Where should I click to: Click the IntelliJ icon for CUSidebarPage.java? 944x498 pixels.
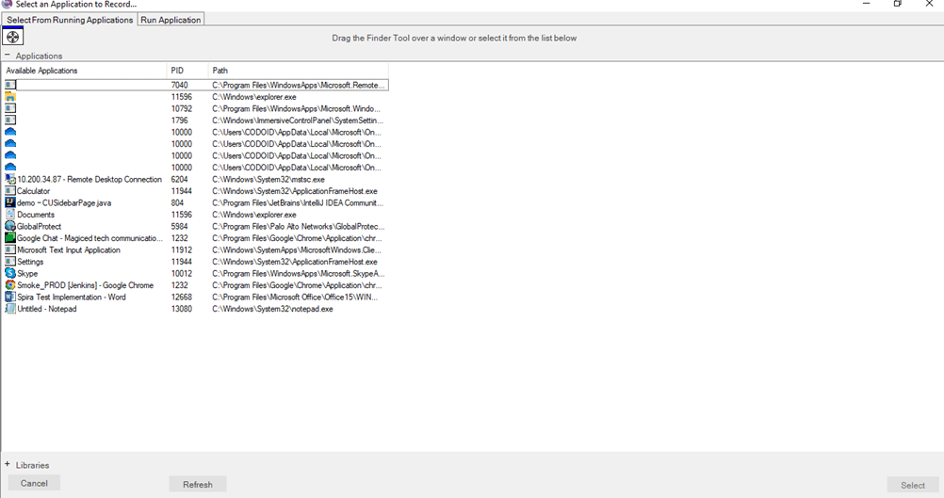(x=10, y=202)
